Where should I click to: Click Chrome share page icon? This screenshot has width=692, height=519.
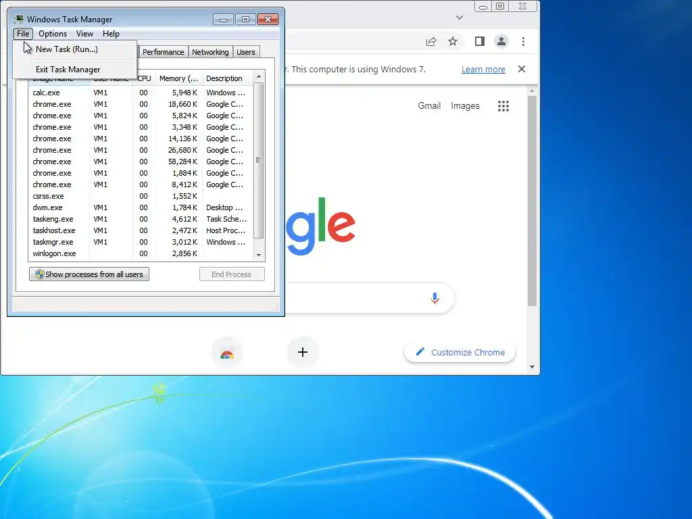(430, 41)
